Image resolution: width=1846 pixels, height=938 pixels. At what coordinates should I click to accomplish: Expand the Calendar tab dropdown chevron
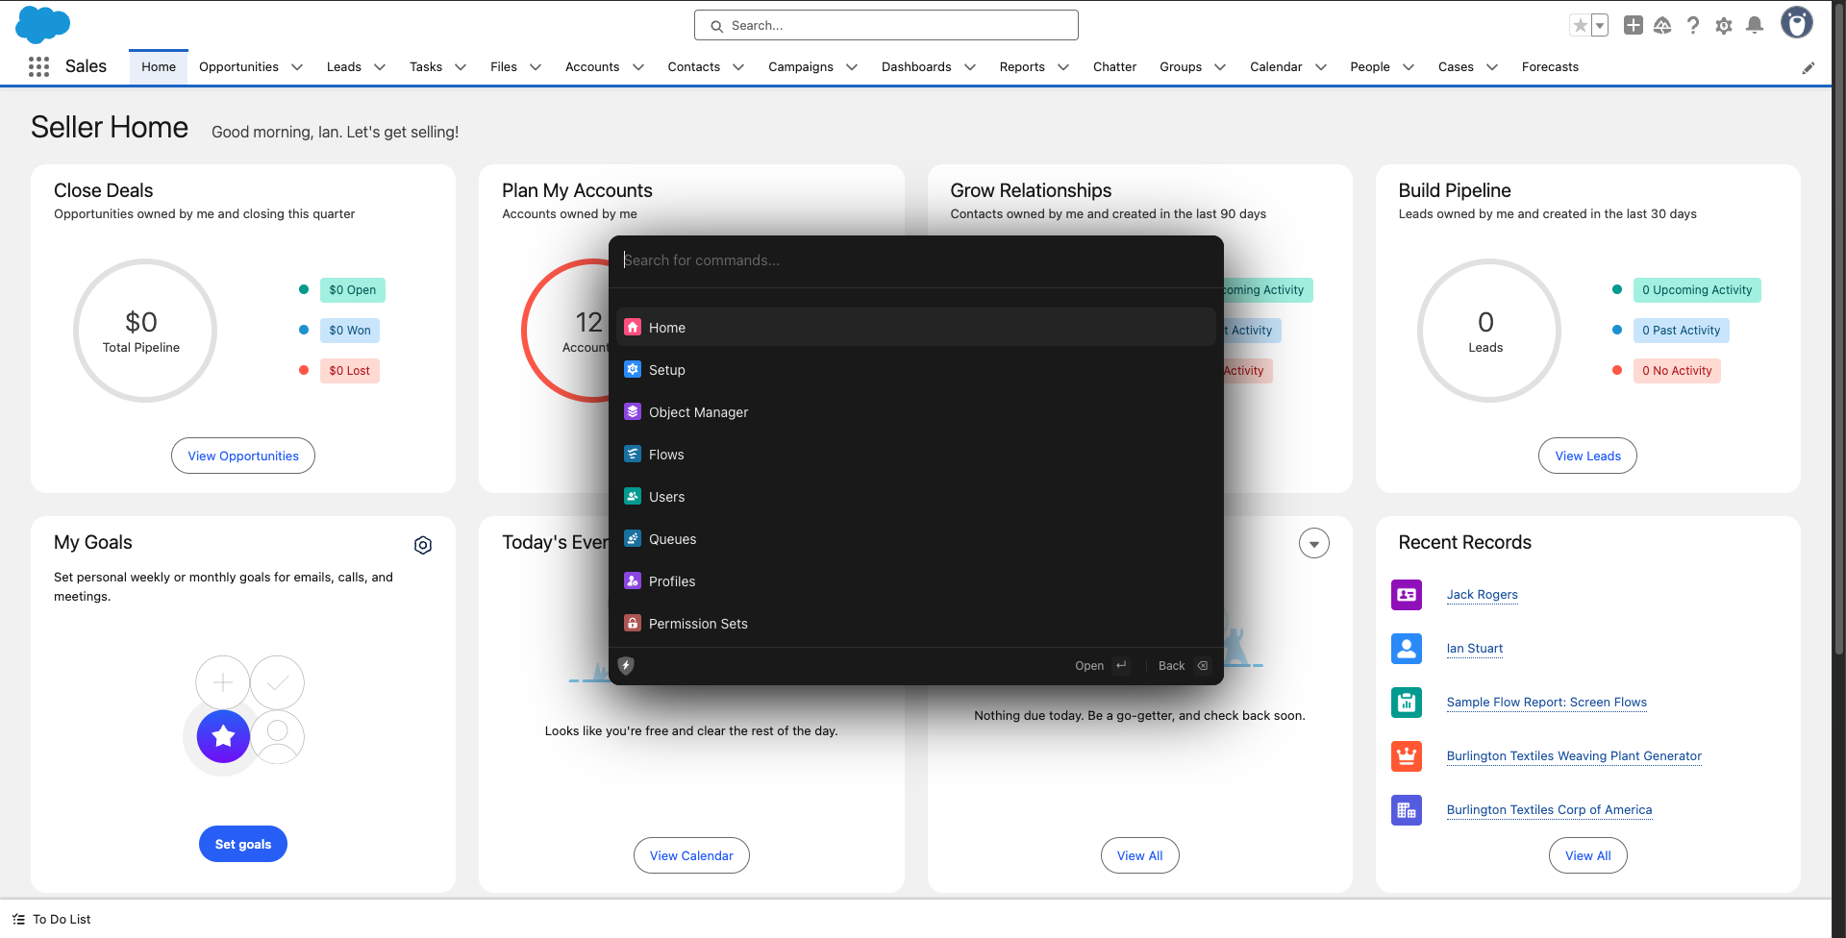tap(1321, 67)
